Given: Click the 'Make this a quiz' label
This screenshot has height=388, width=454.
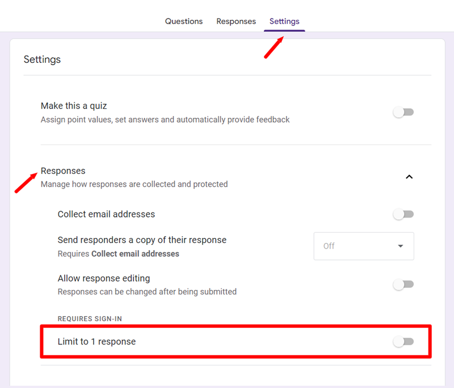Looking at the screenshot, I should click(74, 106).
